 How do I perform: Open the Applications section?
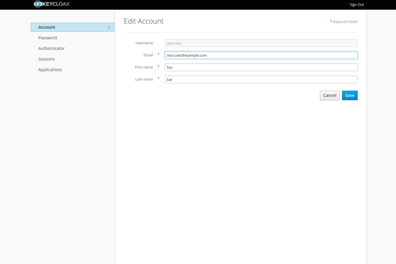pyautogui.click(x=50, y=69)
